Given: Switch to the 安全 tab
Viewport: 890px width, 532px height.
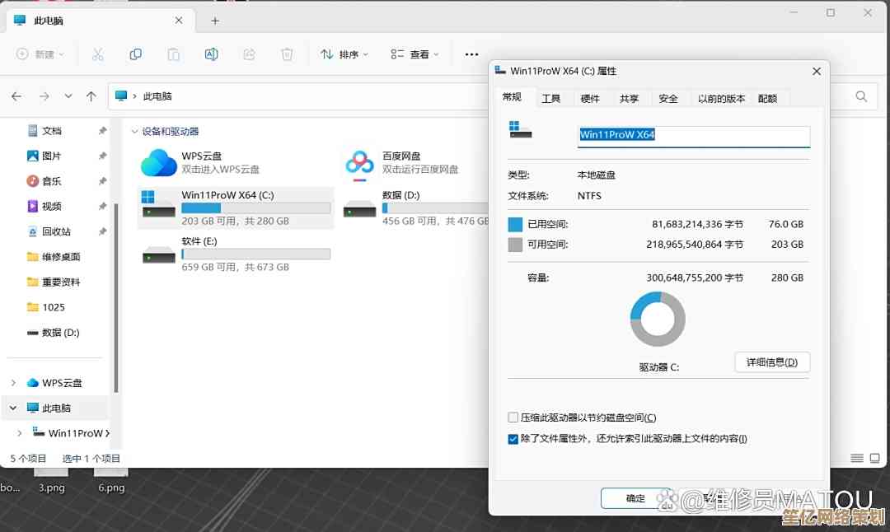Looking at the screenshot, I should pyautogui.click(x=667, y=98).
